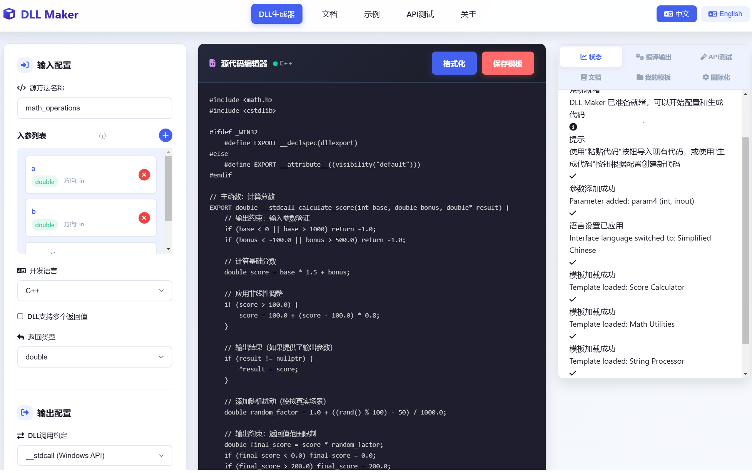Remove parameter a with red X
752x473 pixels.
pyautogui.click(x=144, y=175)
